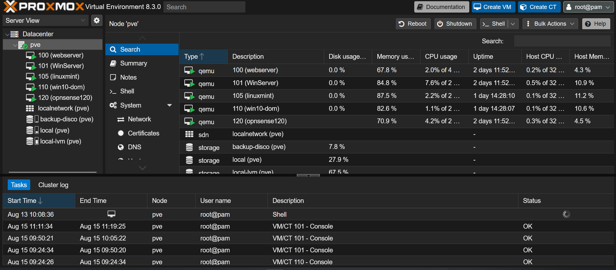Screen dimensions: 616x270
Task: Click storage icon in local (pve) grid row
Action: pos(189,160)
